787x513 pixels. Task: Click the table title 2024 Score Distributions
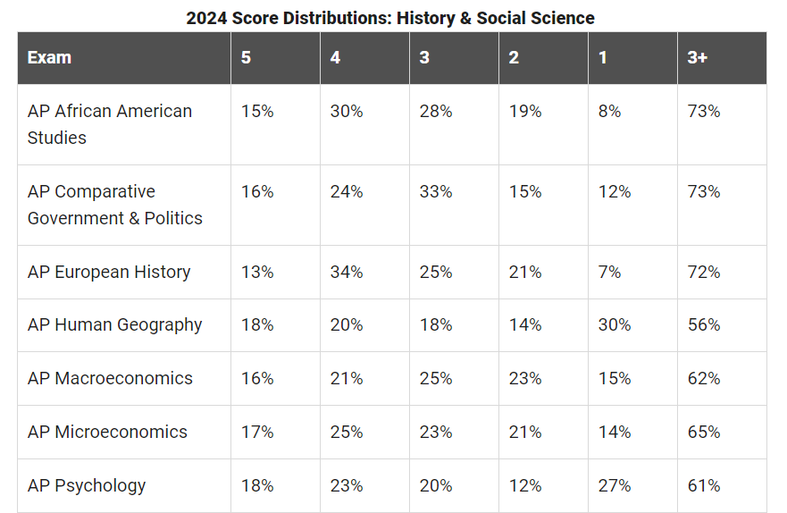[x=390, y=18]
